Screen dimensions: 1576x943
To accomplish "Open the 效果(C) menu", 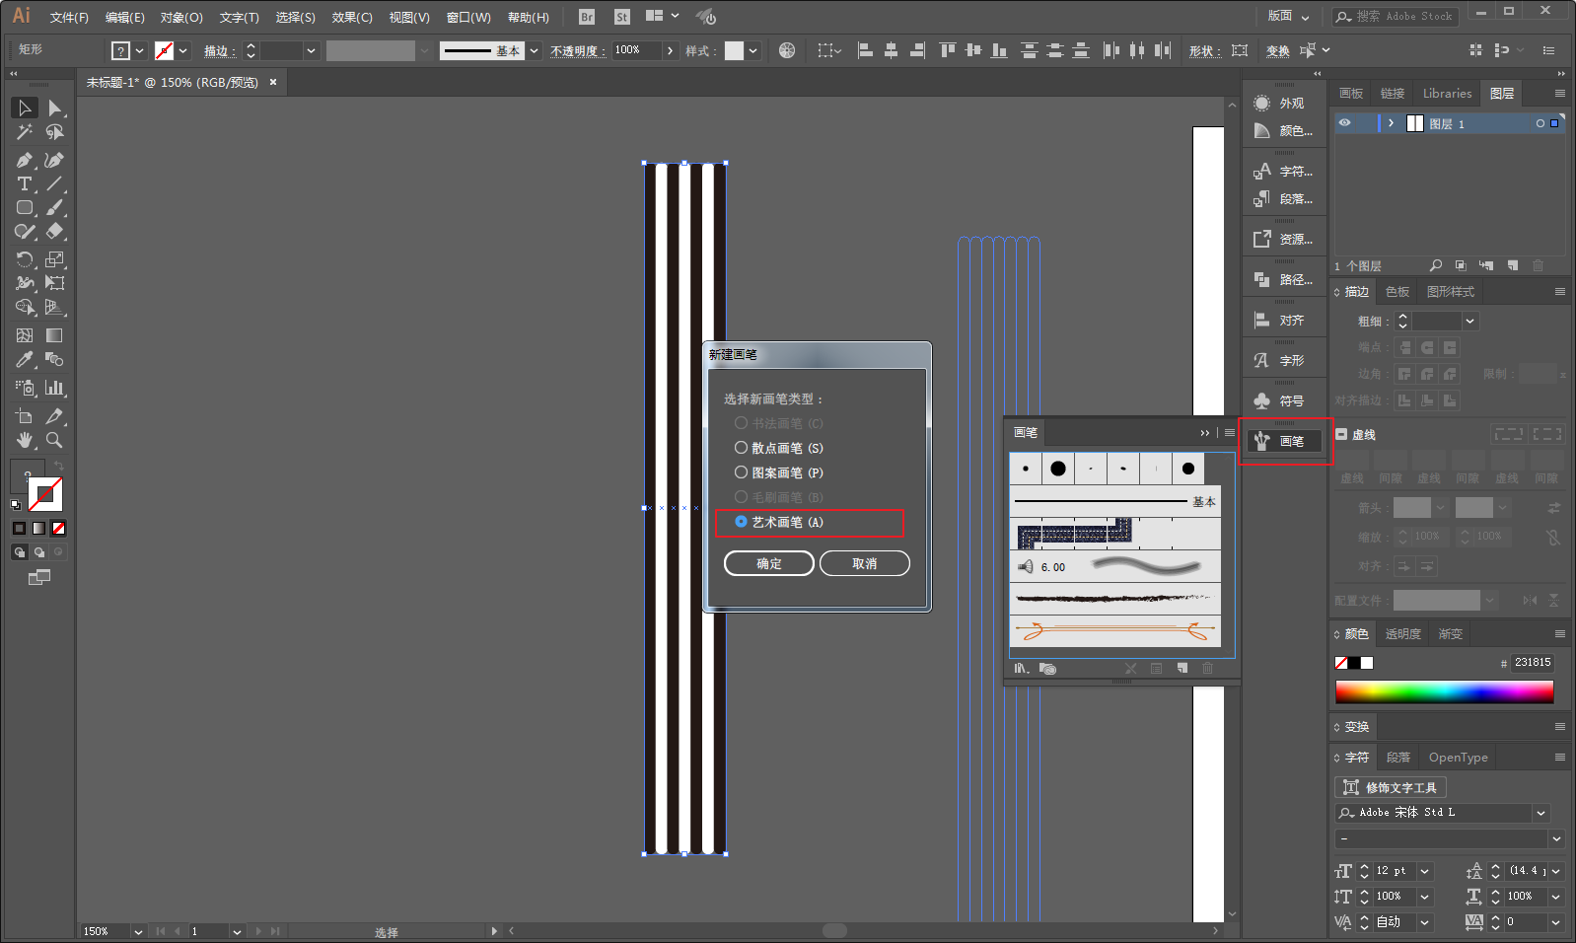I will pos(352,17).
